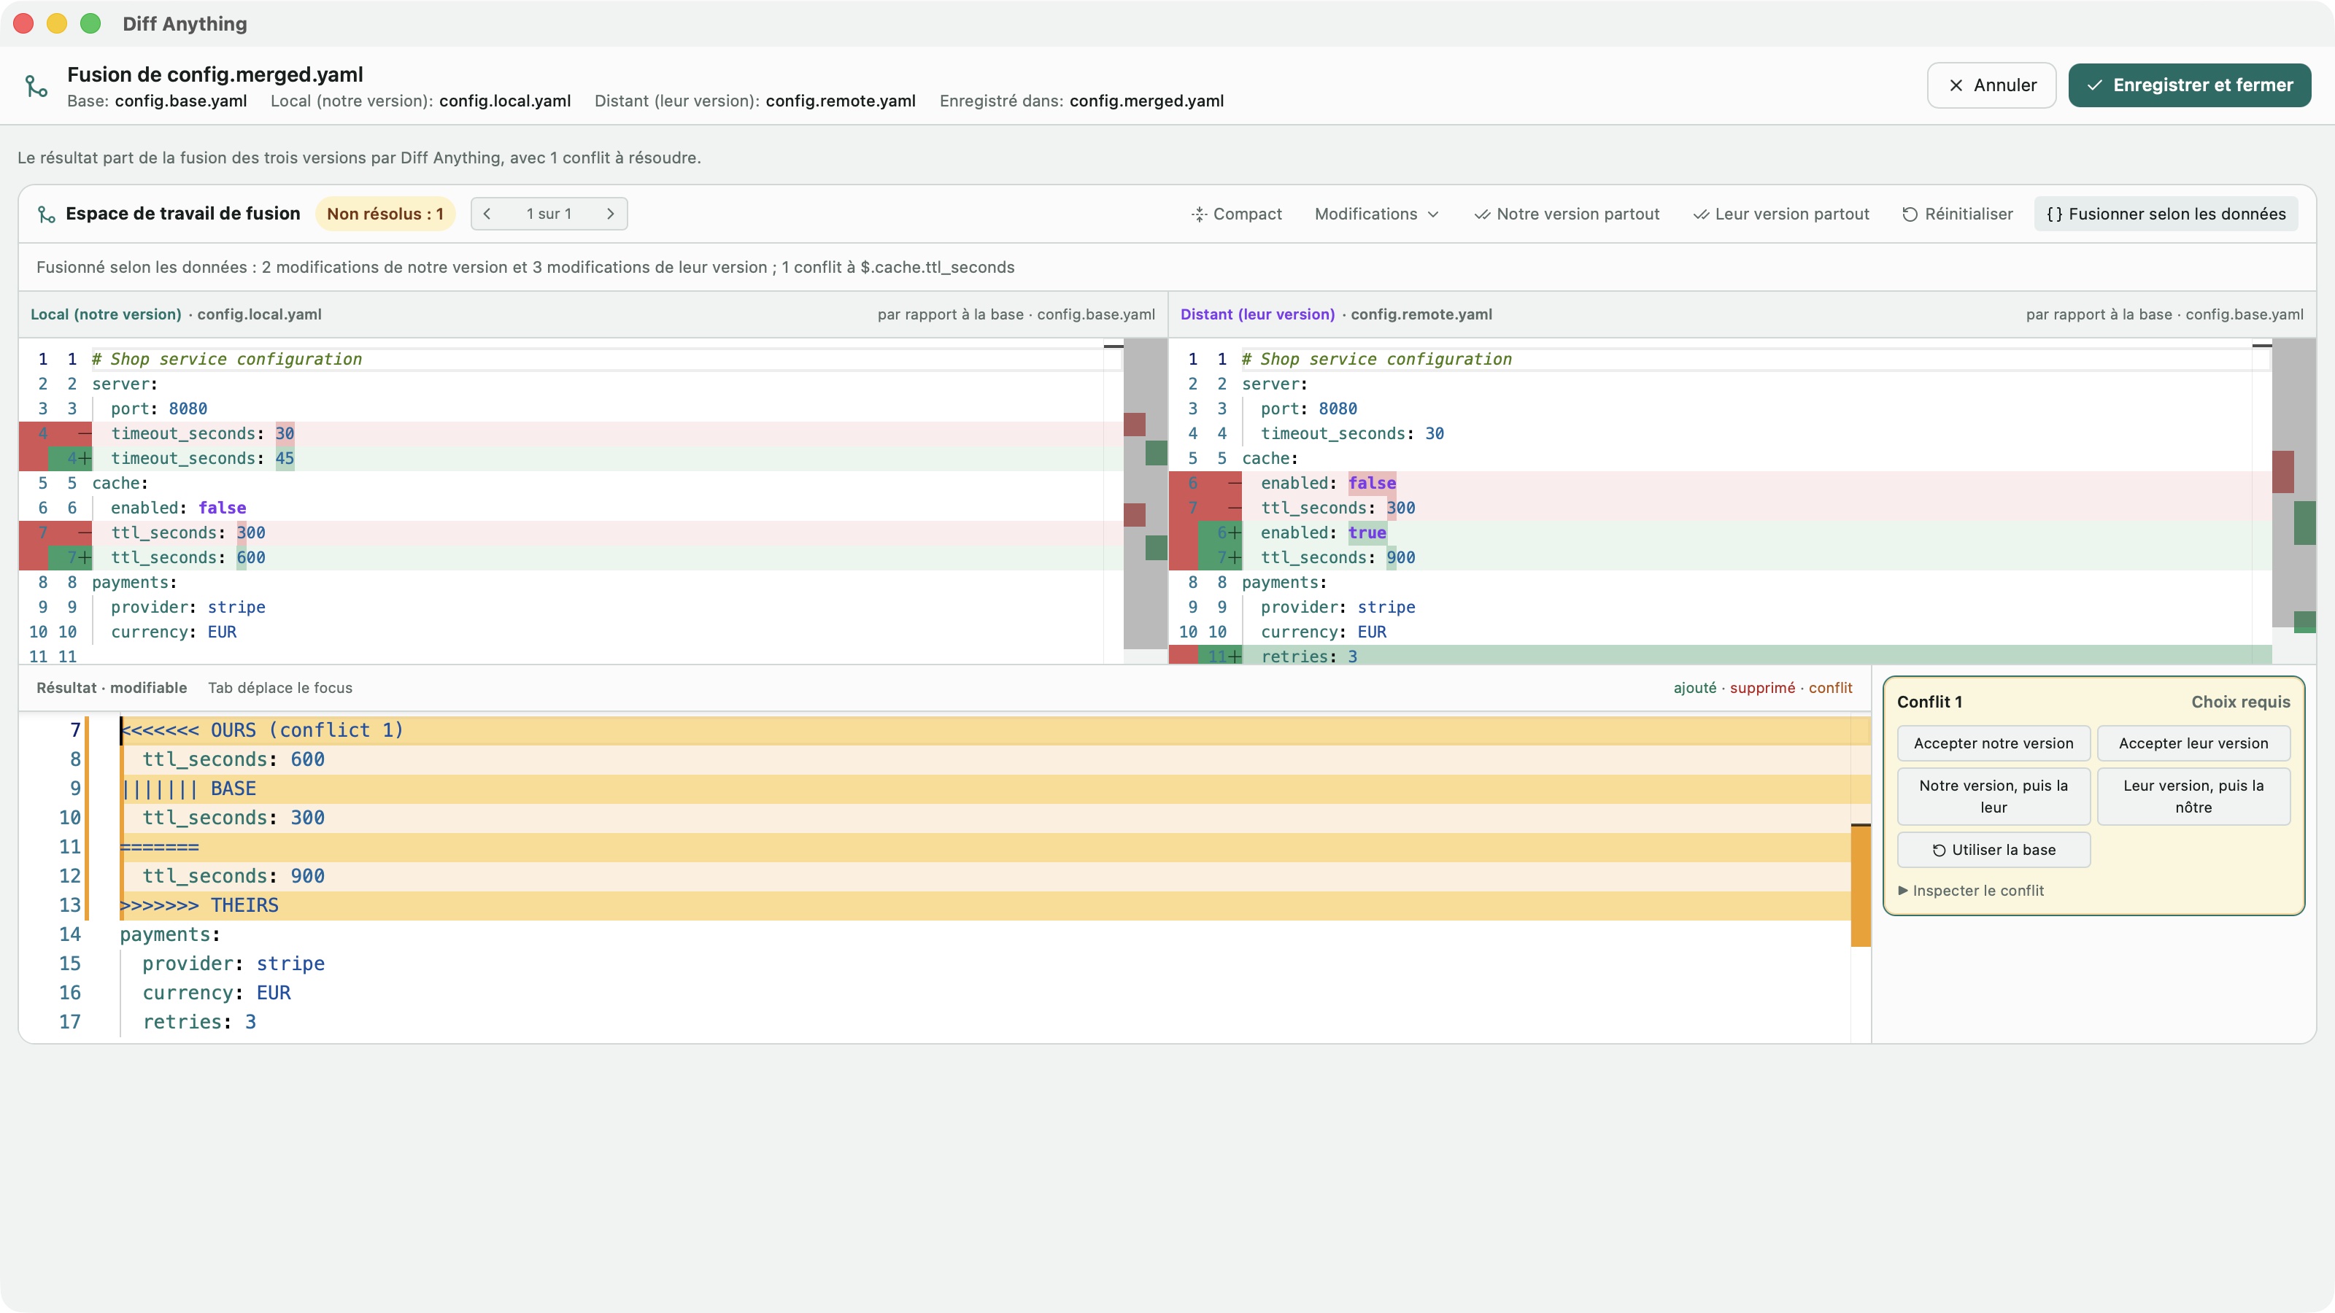Screen dimensions: 2335x1313
Task: Apply Leur version partout
Action: click(x=1781, y=214)
